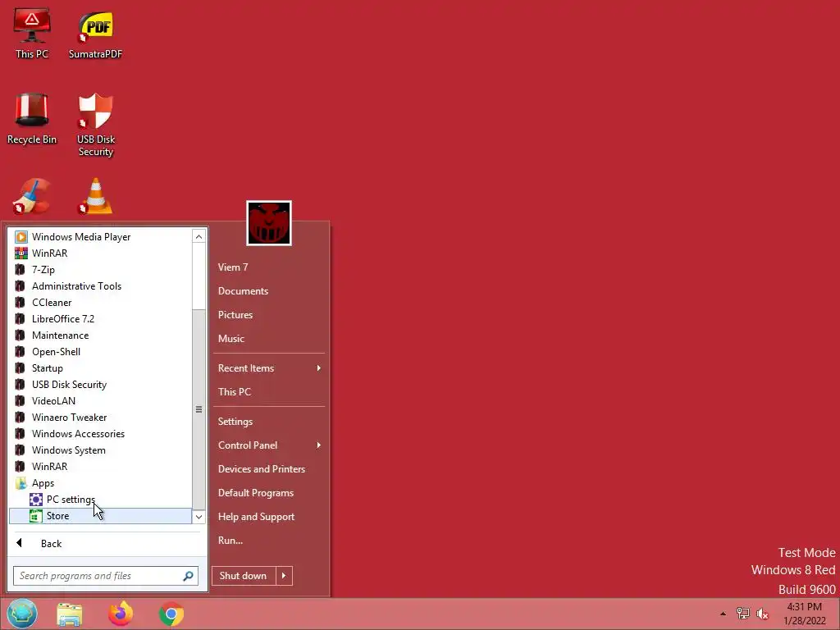
Task: Expand the Open-Shell folder
Action: pyautogui.click(x=100, y=352)
